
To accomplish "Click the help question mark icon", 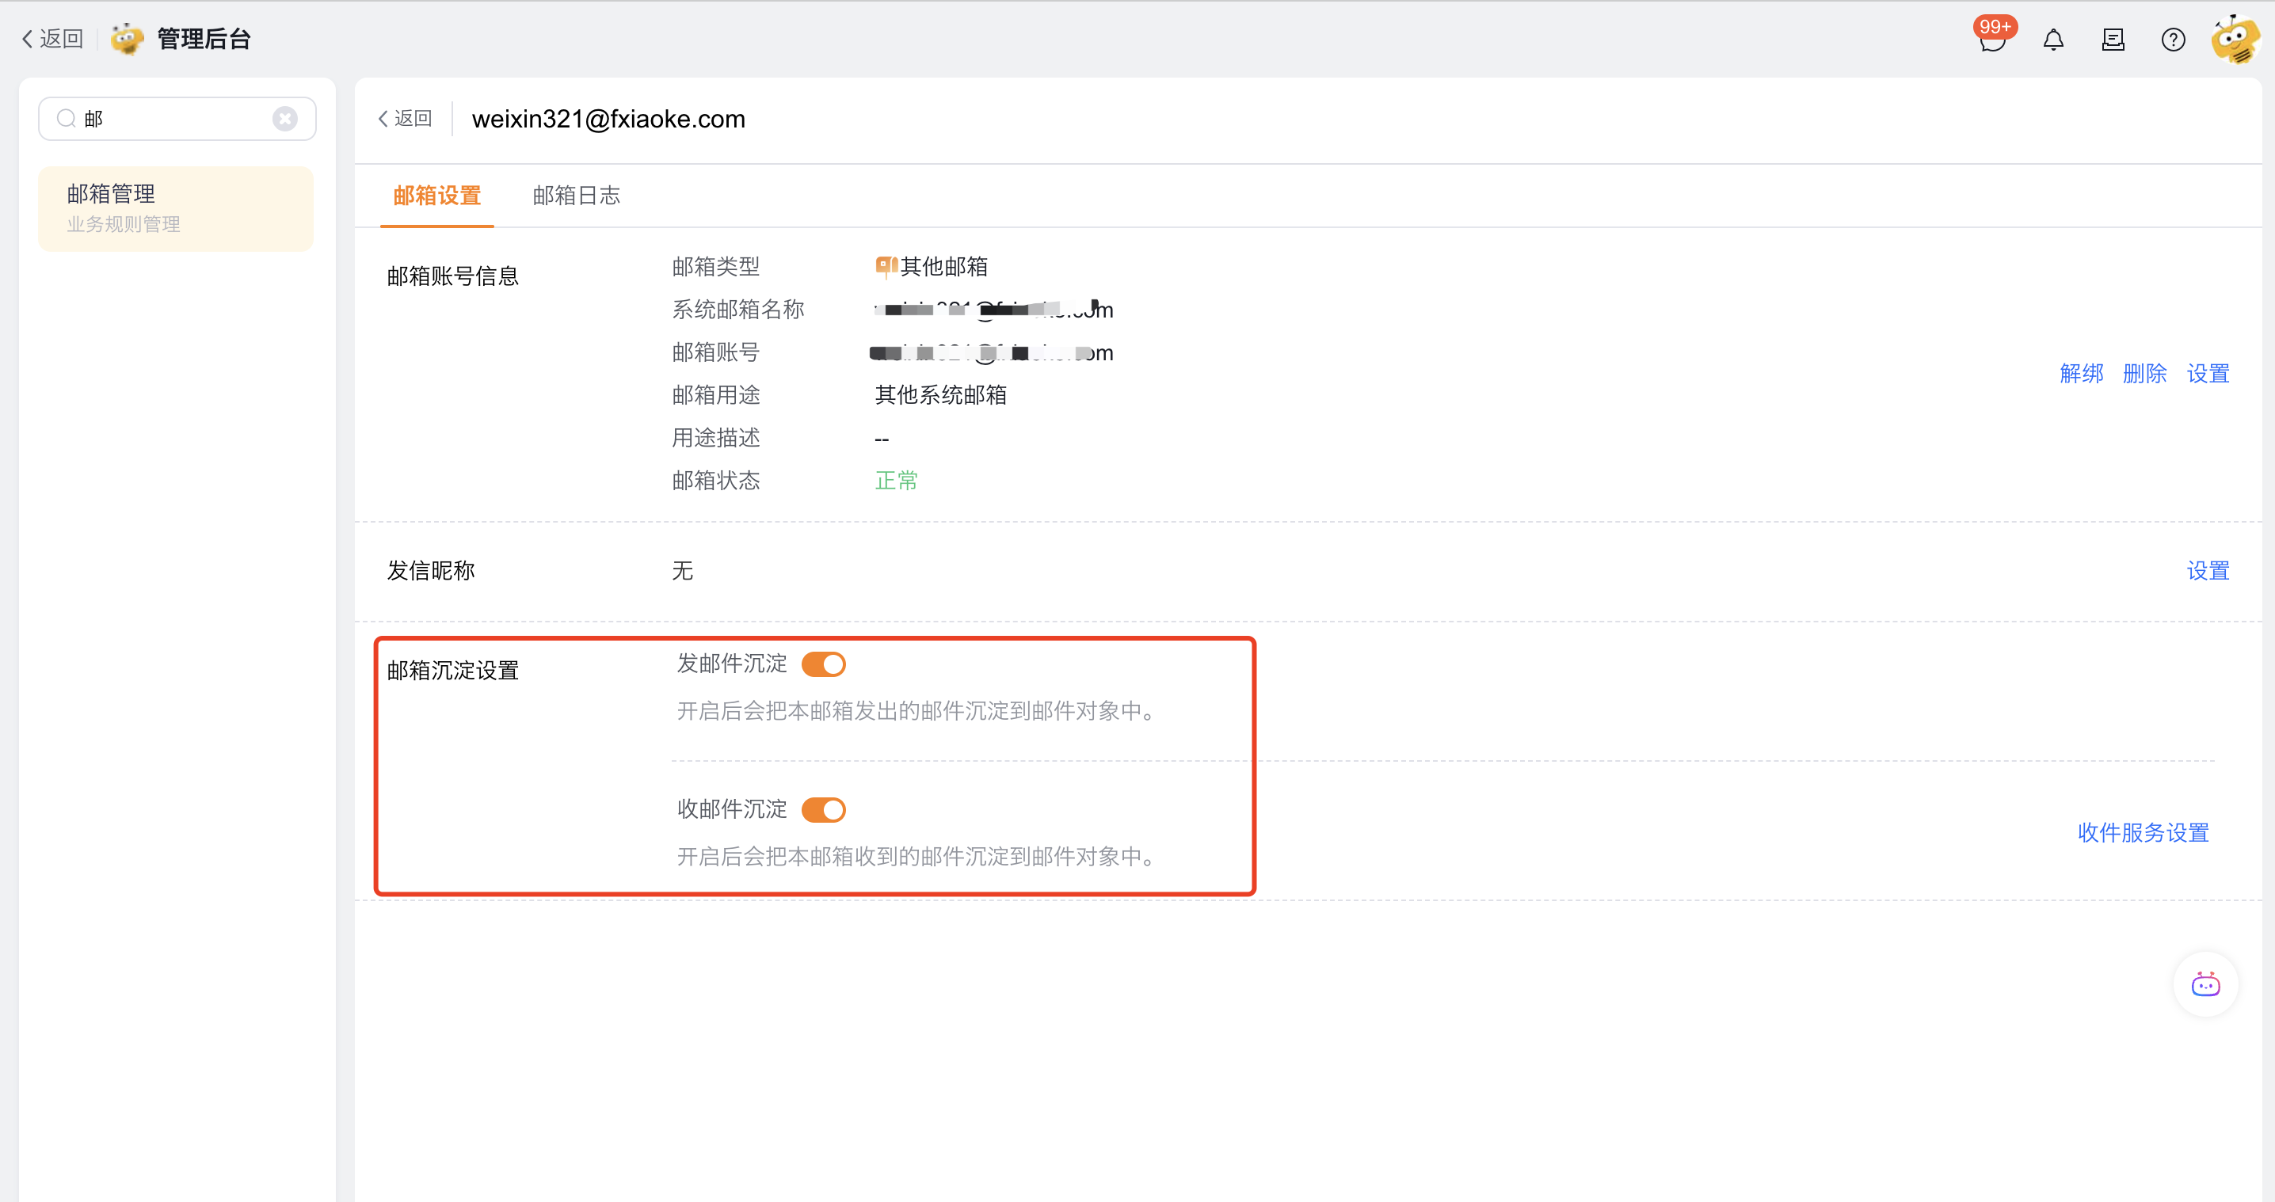I will 2173,40.
